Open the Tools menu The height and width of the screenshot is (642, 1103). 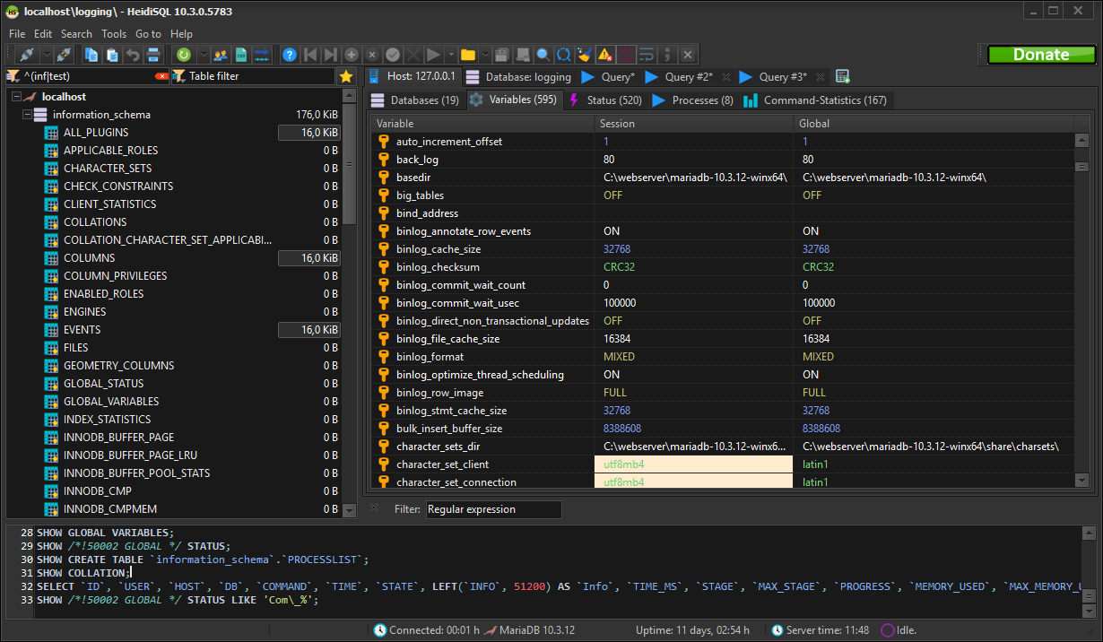click(x=113, y=33)
